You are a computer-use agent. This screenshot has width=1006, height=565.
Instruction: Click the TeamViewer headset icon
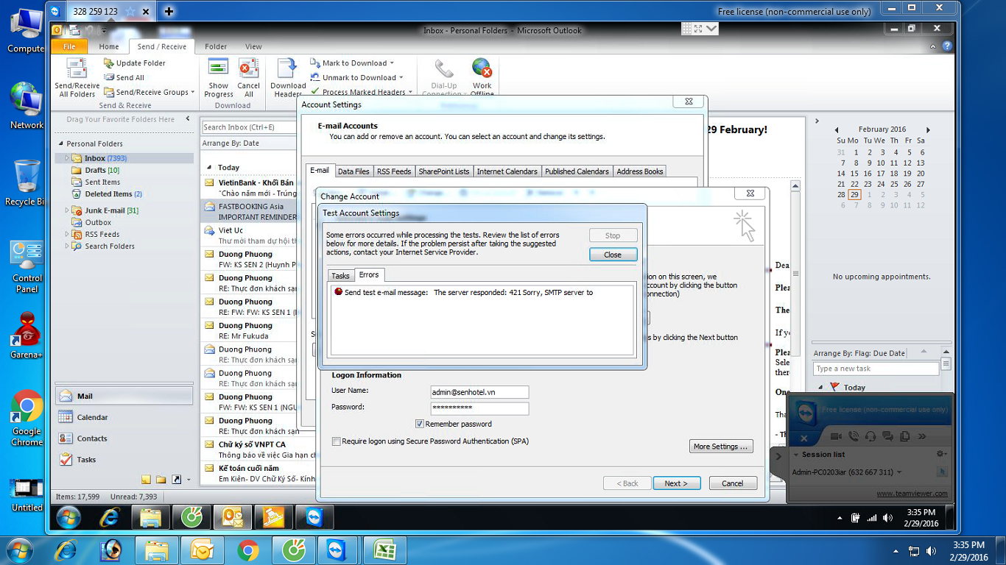coord(870,436)
